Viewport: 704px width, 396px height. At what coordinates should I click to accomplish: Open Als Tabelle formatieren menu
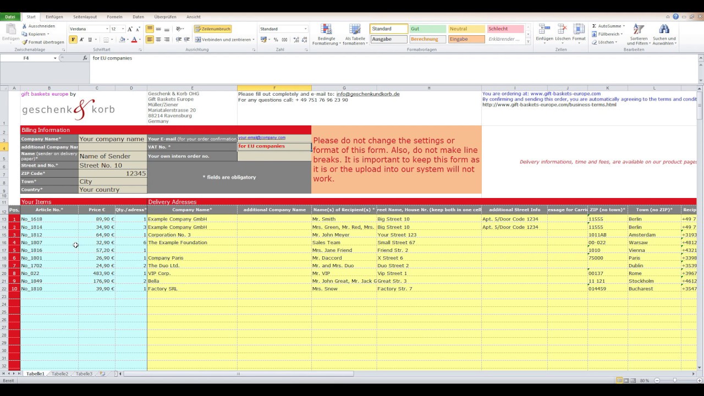click(x=355, y=35)
